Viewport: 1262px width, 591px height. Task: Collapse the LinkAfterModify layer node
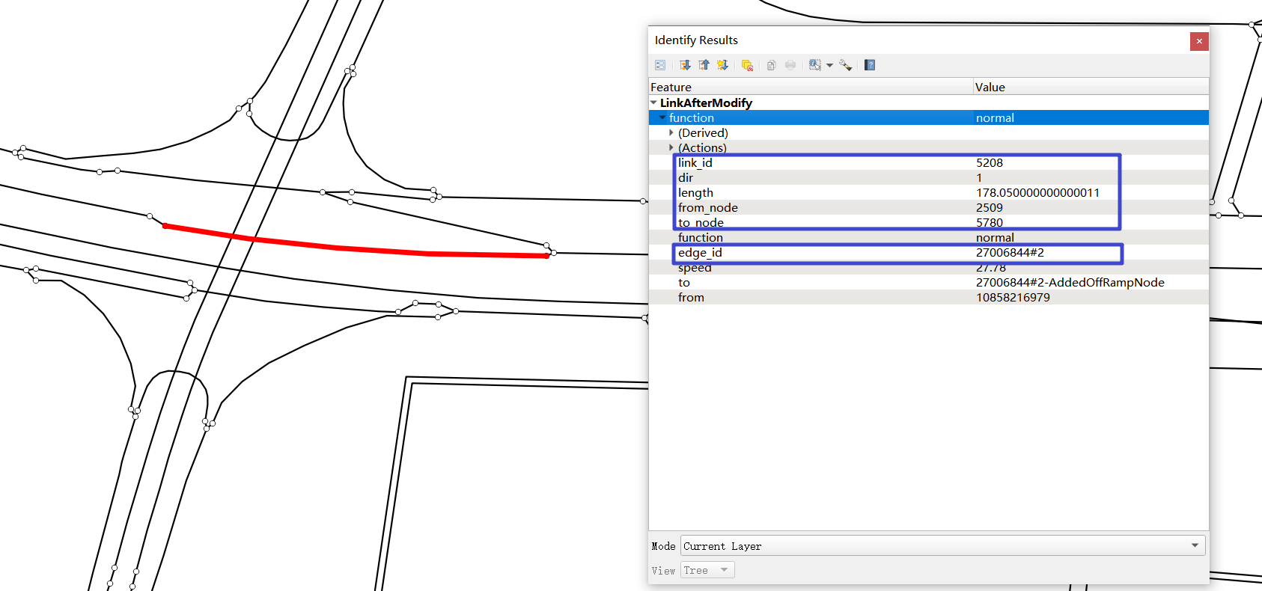click(x=654, y=102)
